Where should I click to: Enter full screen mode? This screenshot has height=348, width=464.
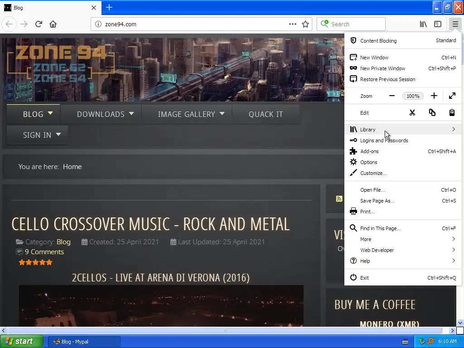point(452,96)
